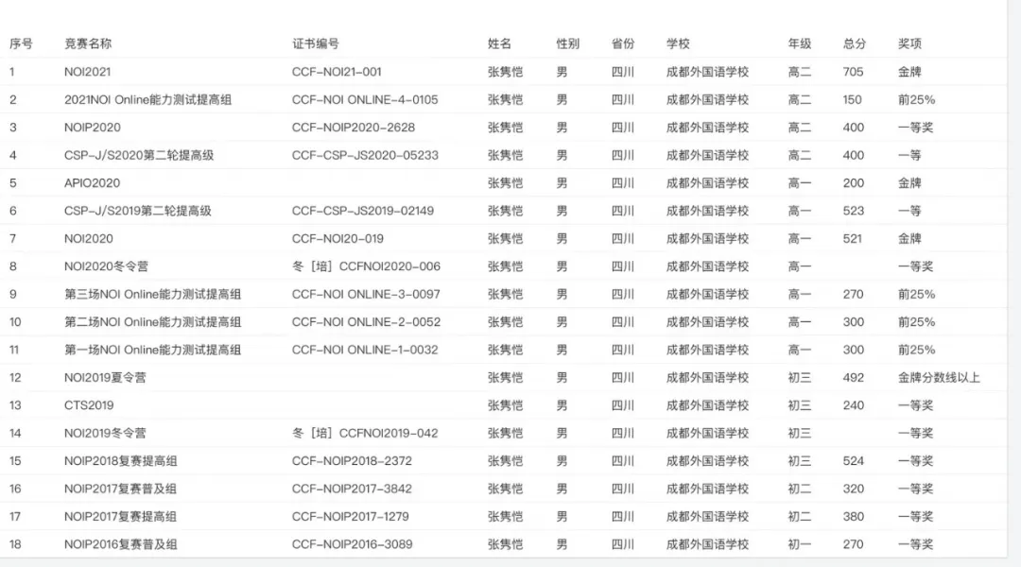Click total score 492 cell
The width and height of the screenshot is (1021, 567).
tap(854, 378)
